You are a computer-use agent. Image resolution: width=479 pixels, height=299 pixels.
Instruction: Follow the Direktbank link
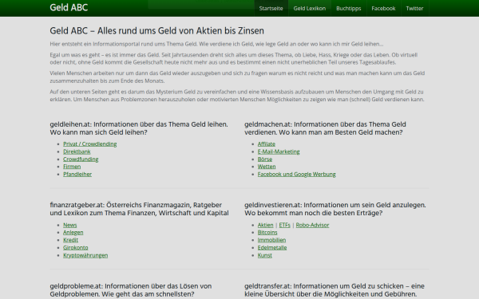point(77,151)
